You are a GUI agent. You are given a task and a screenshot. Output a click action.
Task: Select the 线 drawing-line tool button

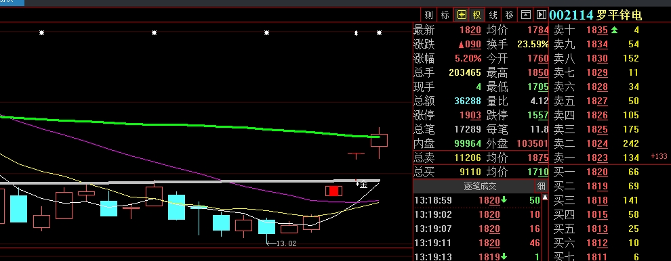click(493, 16)
